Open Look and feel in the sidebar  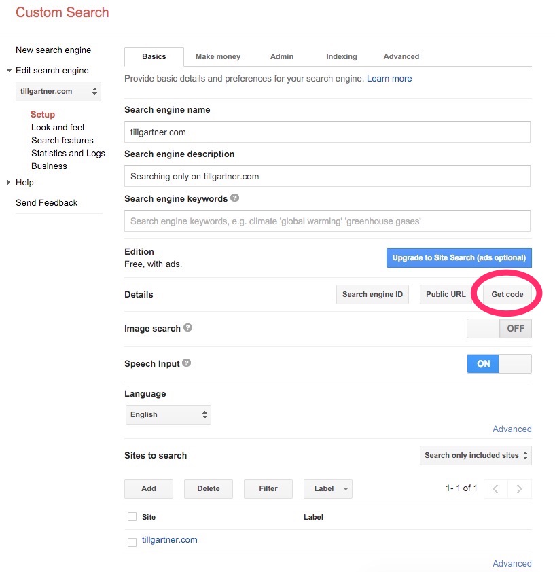pyautogui.click(x=58, y=127)
